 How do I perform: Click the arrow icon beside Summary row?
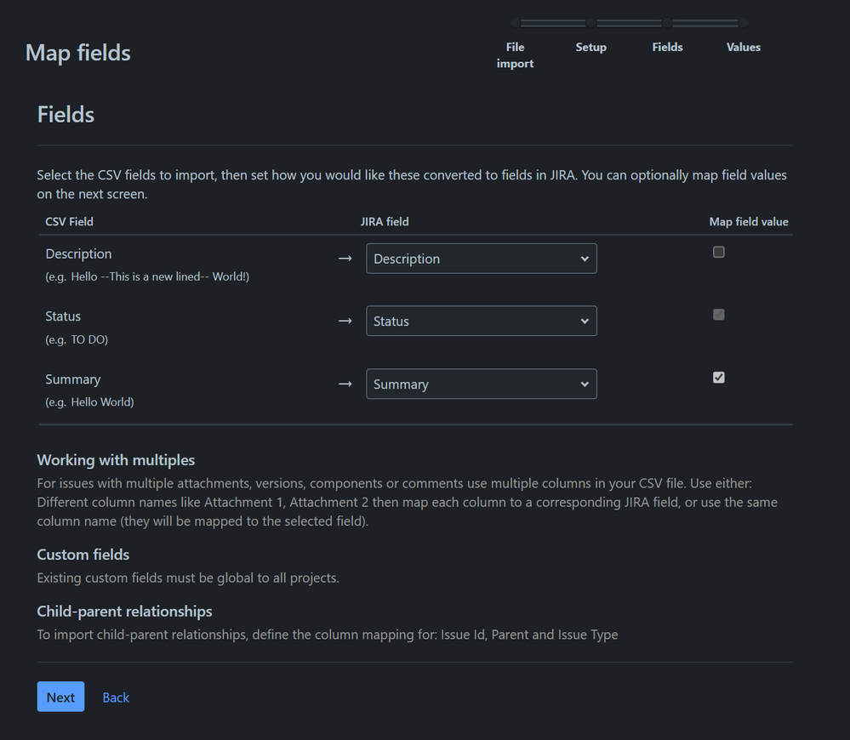[x=345, y=384]
